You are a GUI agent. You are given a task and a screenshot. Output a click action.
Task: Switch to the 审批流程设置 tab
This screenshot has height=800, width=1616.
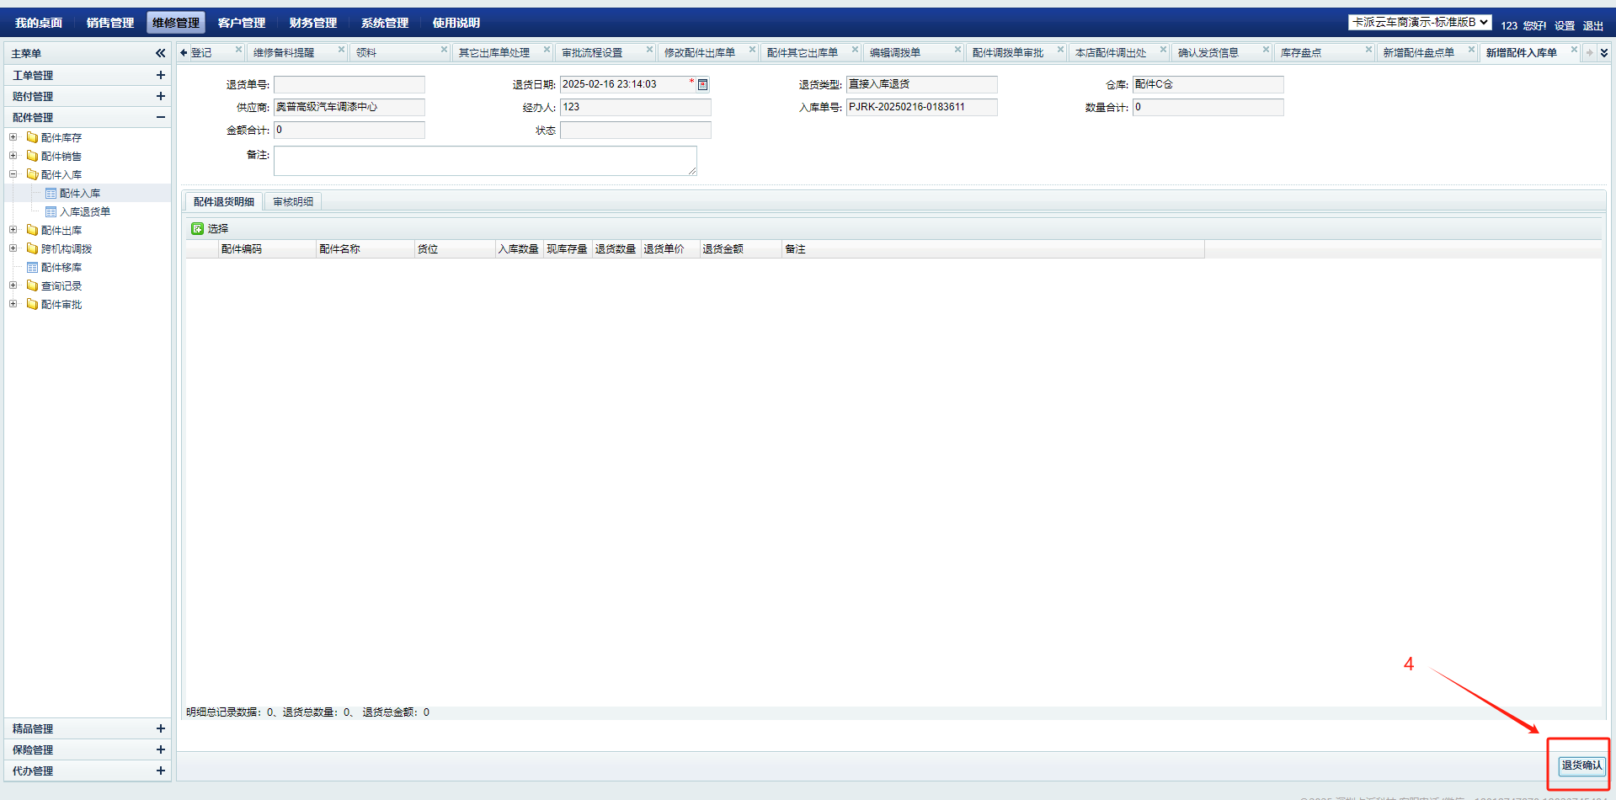(592, 52)
